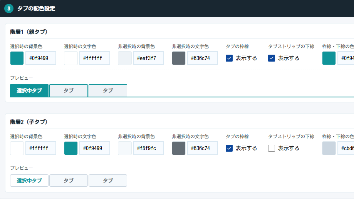
Task: Uncheck タブの枠線 表示する in 階層1
Action: click(x=229, y=58)
